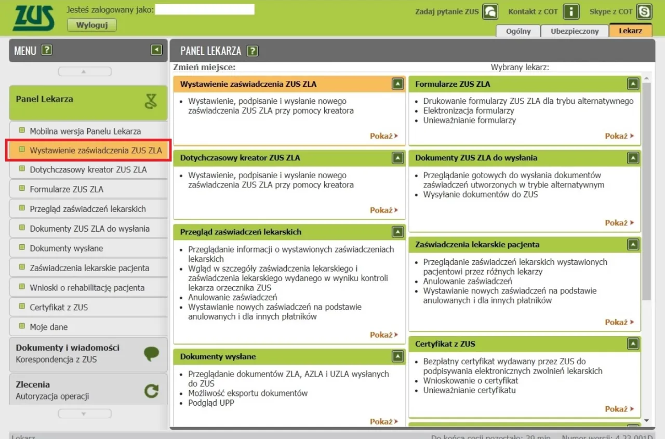This screenshot has height=439, width=665.
Task: Click Pokaż in Przegląd zaświadczeń lekarskich card
Action: (384, 335)
